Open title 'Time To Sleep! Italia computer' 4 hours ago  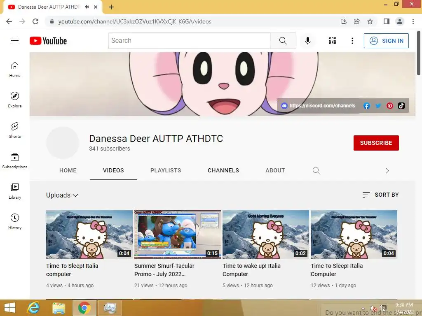(72, 270)
